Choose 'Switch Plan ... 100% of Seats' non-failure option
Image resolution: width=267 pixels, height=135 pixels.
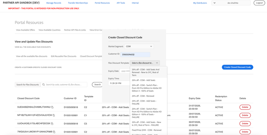(x=148, y=88)
